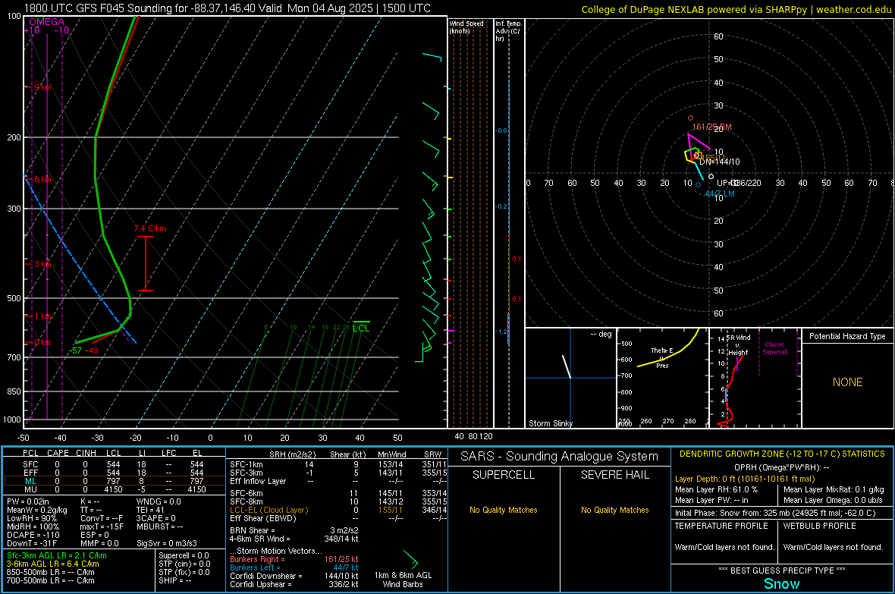Click No Quality Matches under SUPERCELL
Screen dimensions: 895x594
(504, 510)
